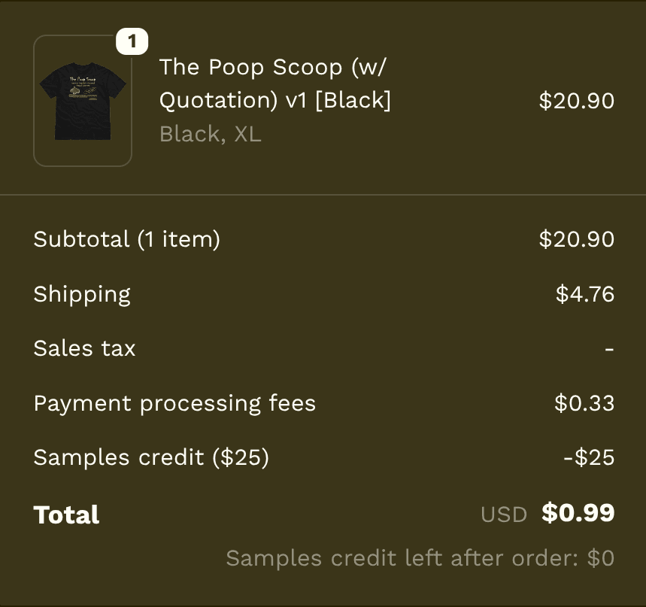This screenshot has width=646, height=607.
Task: Click the Samples credit left after order text
Action: [x=420, y=558]
